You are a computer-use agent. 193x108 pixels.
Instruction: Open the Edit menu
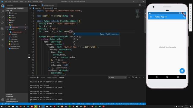pos(10,2)
